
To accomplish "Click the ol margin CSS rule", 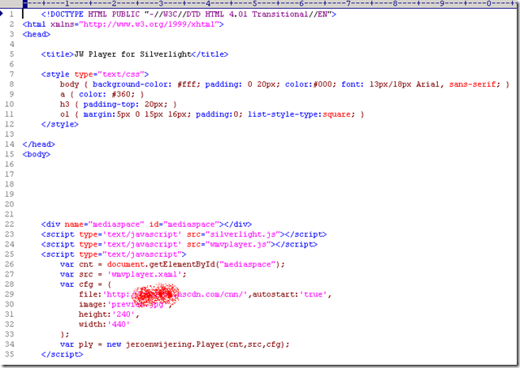I will 212,114.
